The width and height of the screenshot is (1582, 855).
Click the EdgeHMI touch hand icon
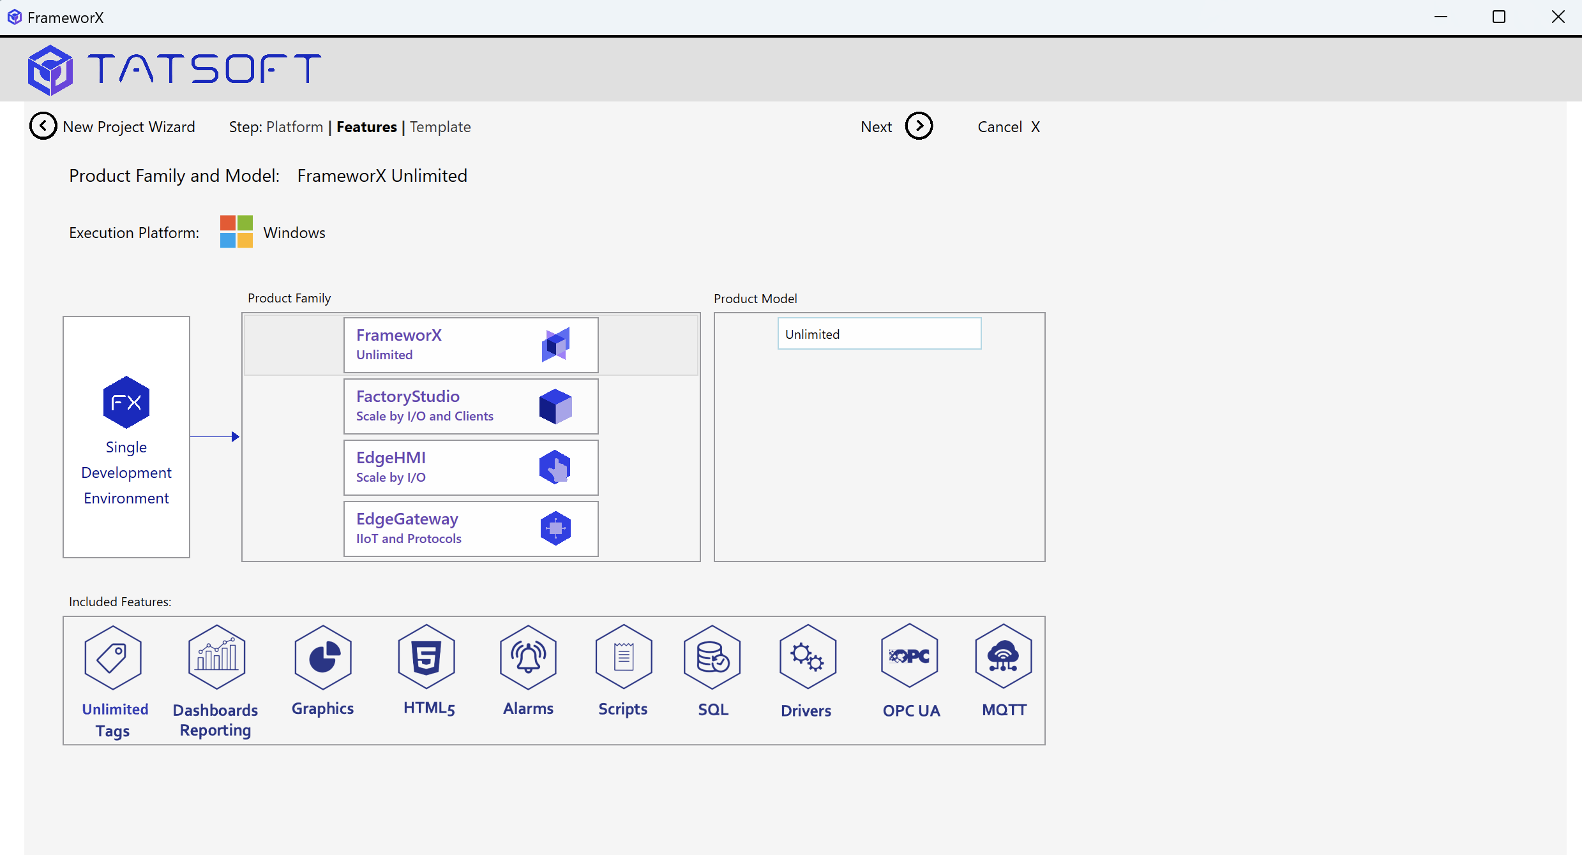coord(555,468)
